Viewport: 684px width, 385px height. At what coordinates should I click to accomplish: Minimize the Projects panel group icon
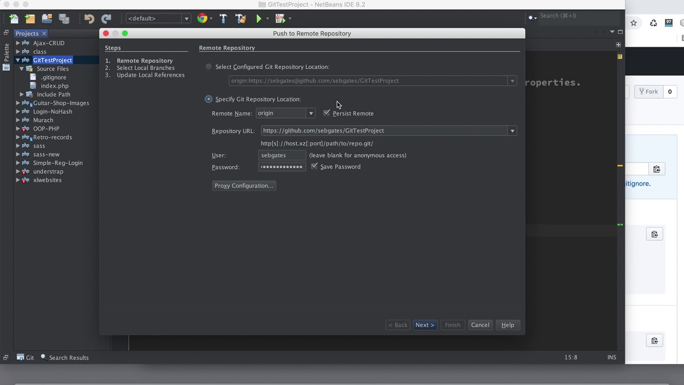6,33
